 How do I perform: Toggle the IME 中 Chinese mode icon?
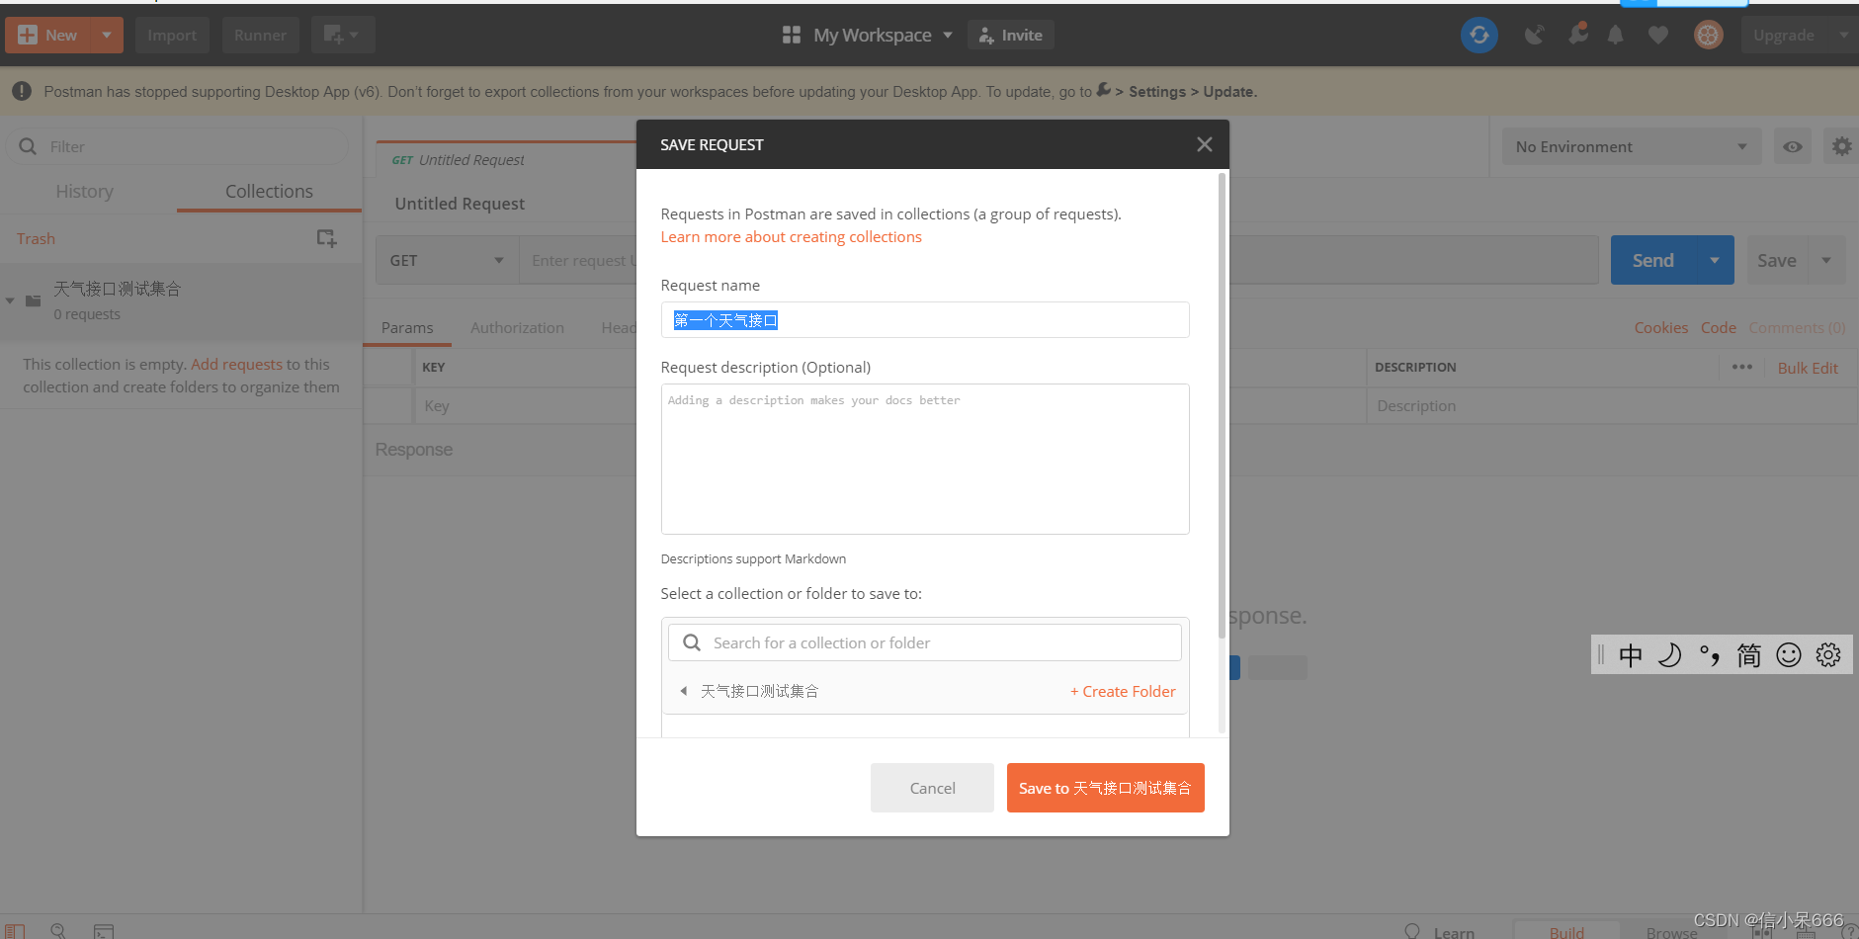[1631, 654]
